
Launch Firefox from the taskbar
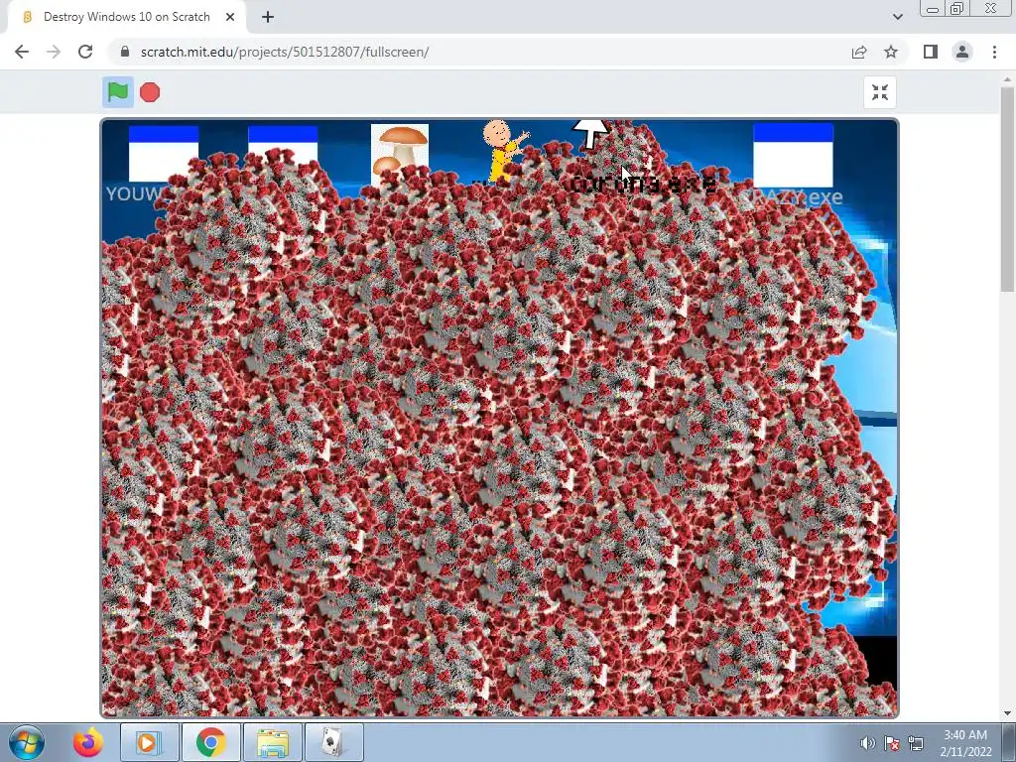88,742
